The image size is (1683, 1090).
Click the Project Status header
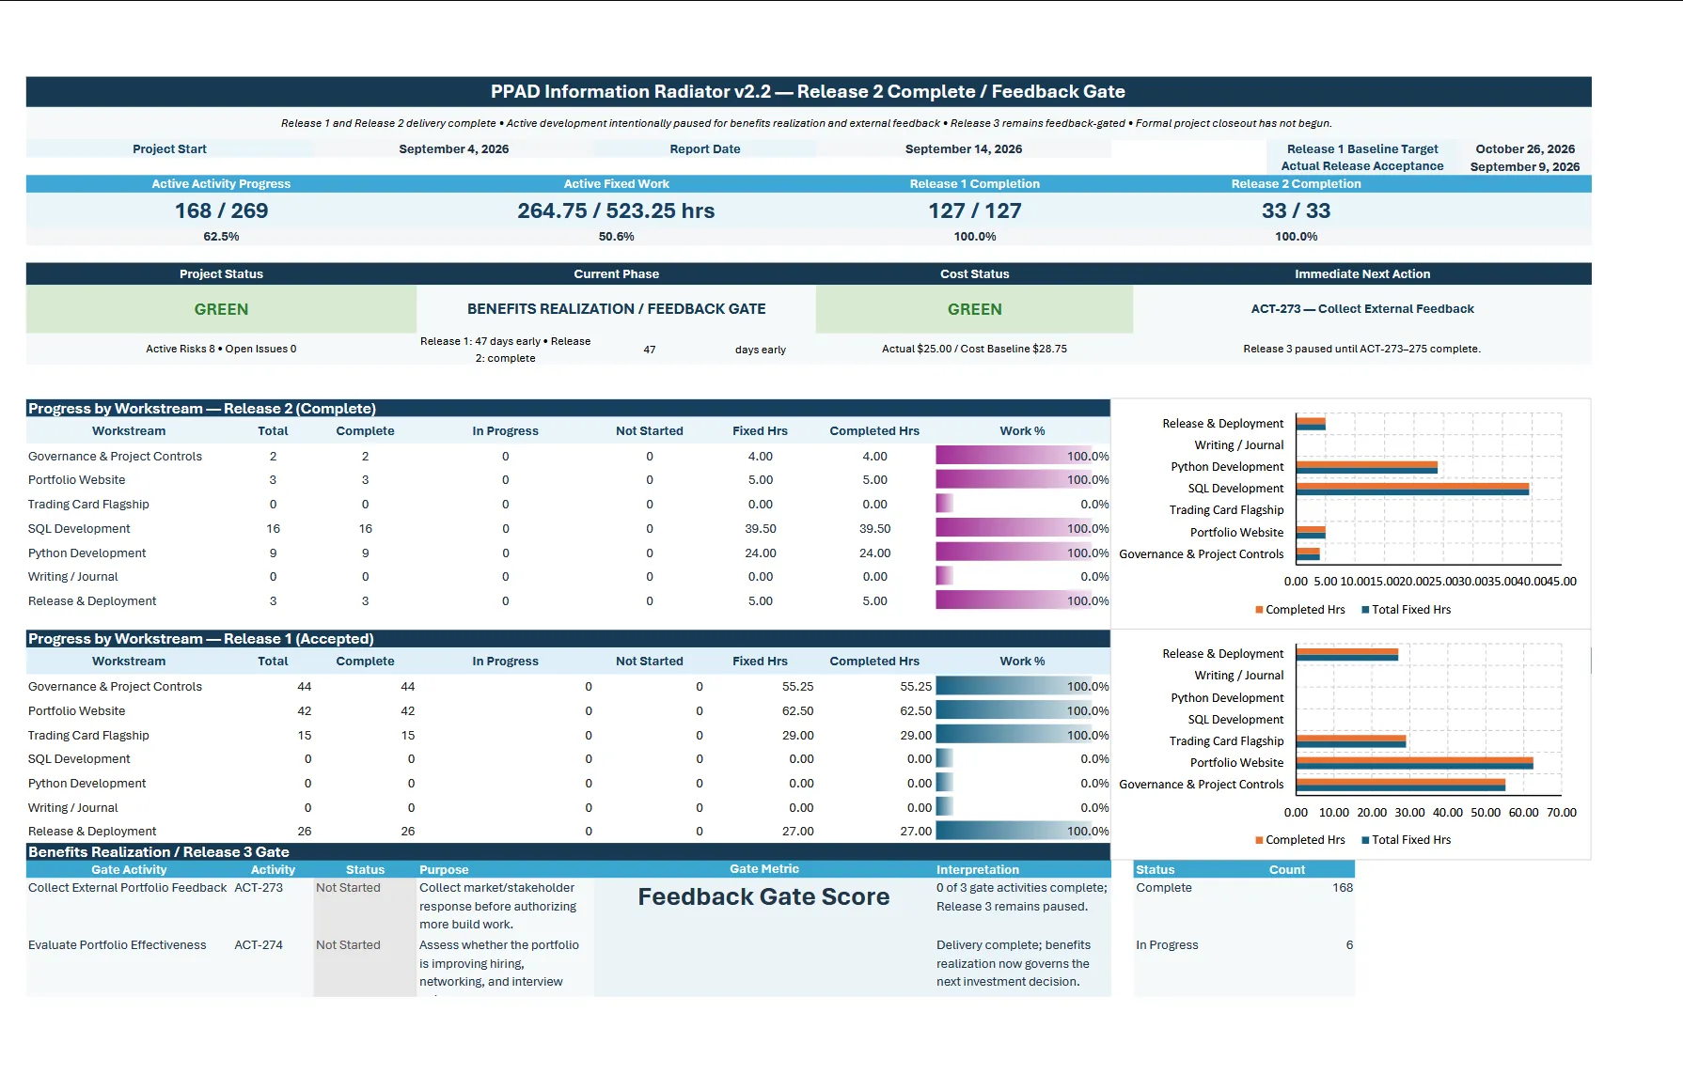coord(221,273)
